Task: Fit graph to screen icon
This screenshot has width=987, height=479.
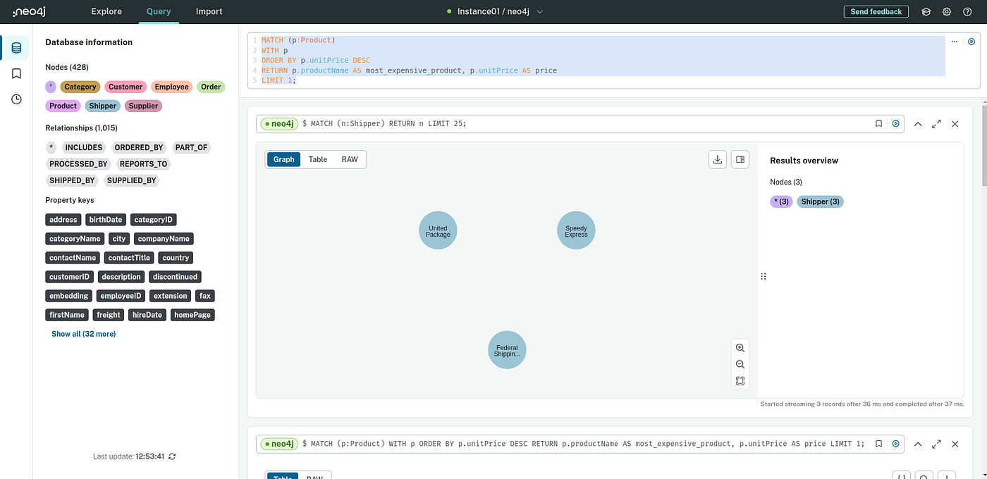Action: (x=740, y=381)
